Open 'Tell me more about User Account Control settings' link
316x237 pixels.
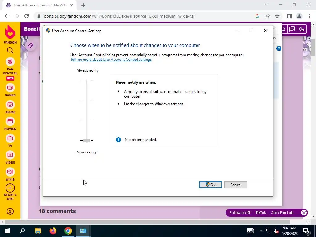(x=111, y=60)
